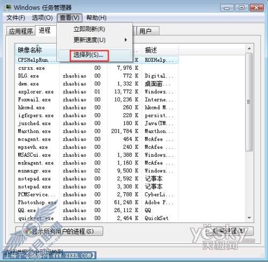Close the Task Manager window

tap(256, 8)
